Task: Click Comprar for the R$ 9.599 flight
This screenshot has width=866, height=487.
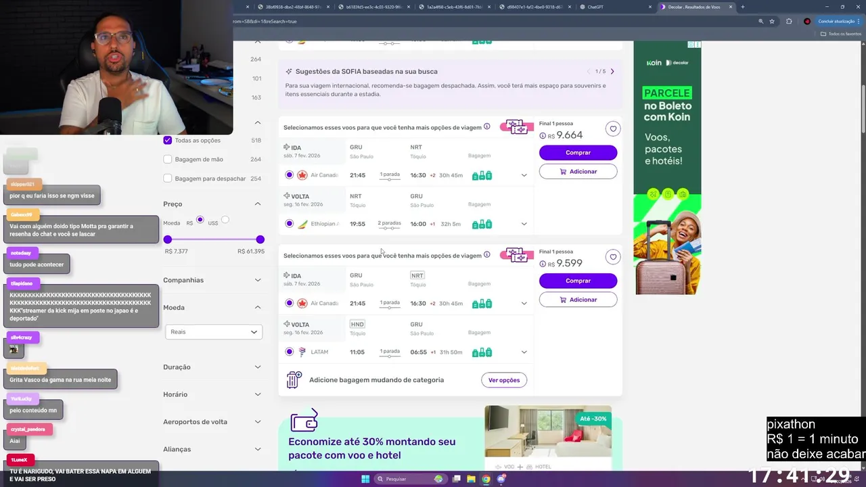Action: pos(578,281)
